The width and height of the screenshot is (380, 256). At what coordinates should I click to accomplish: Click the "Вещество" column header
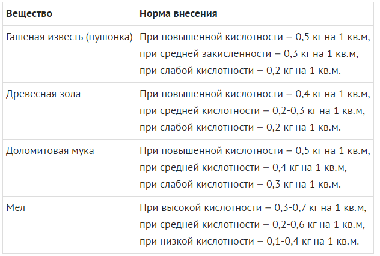pyautogui.click(x=28, y=13)
